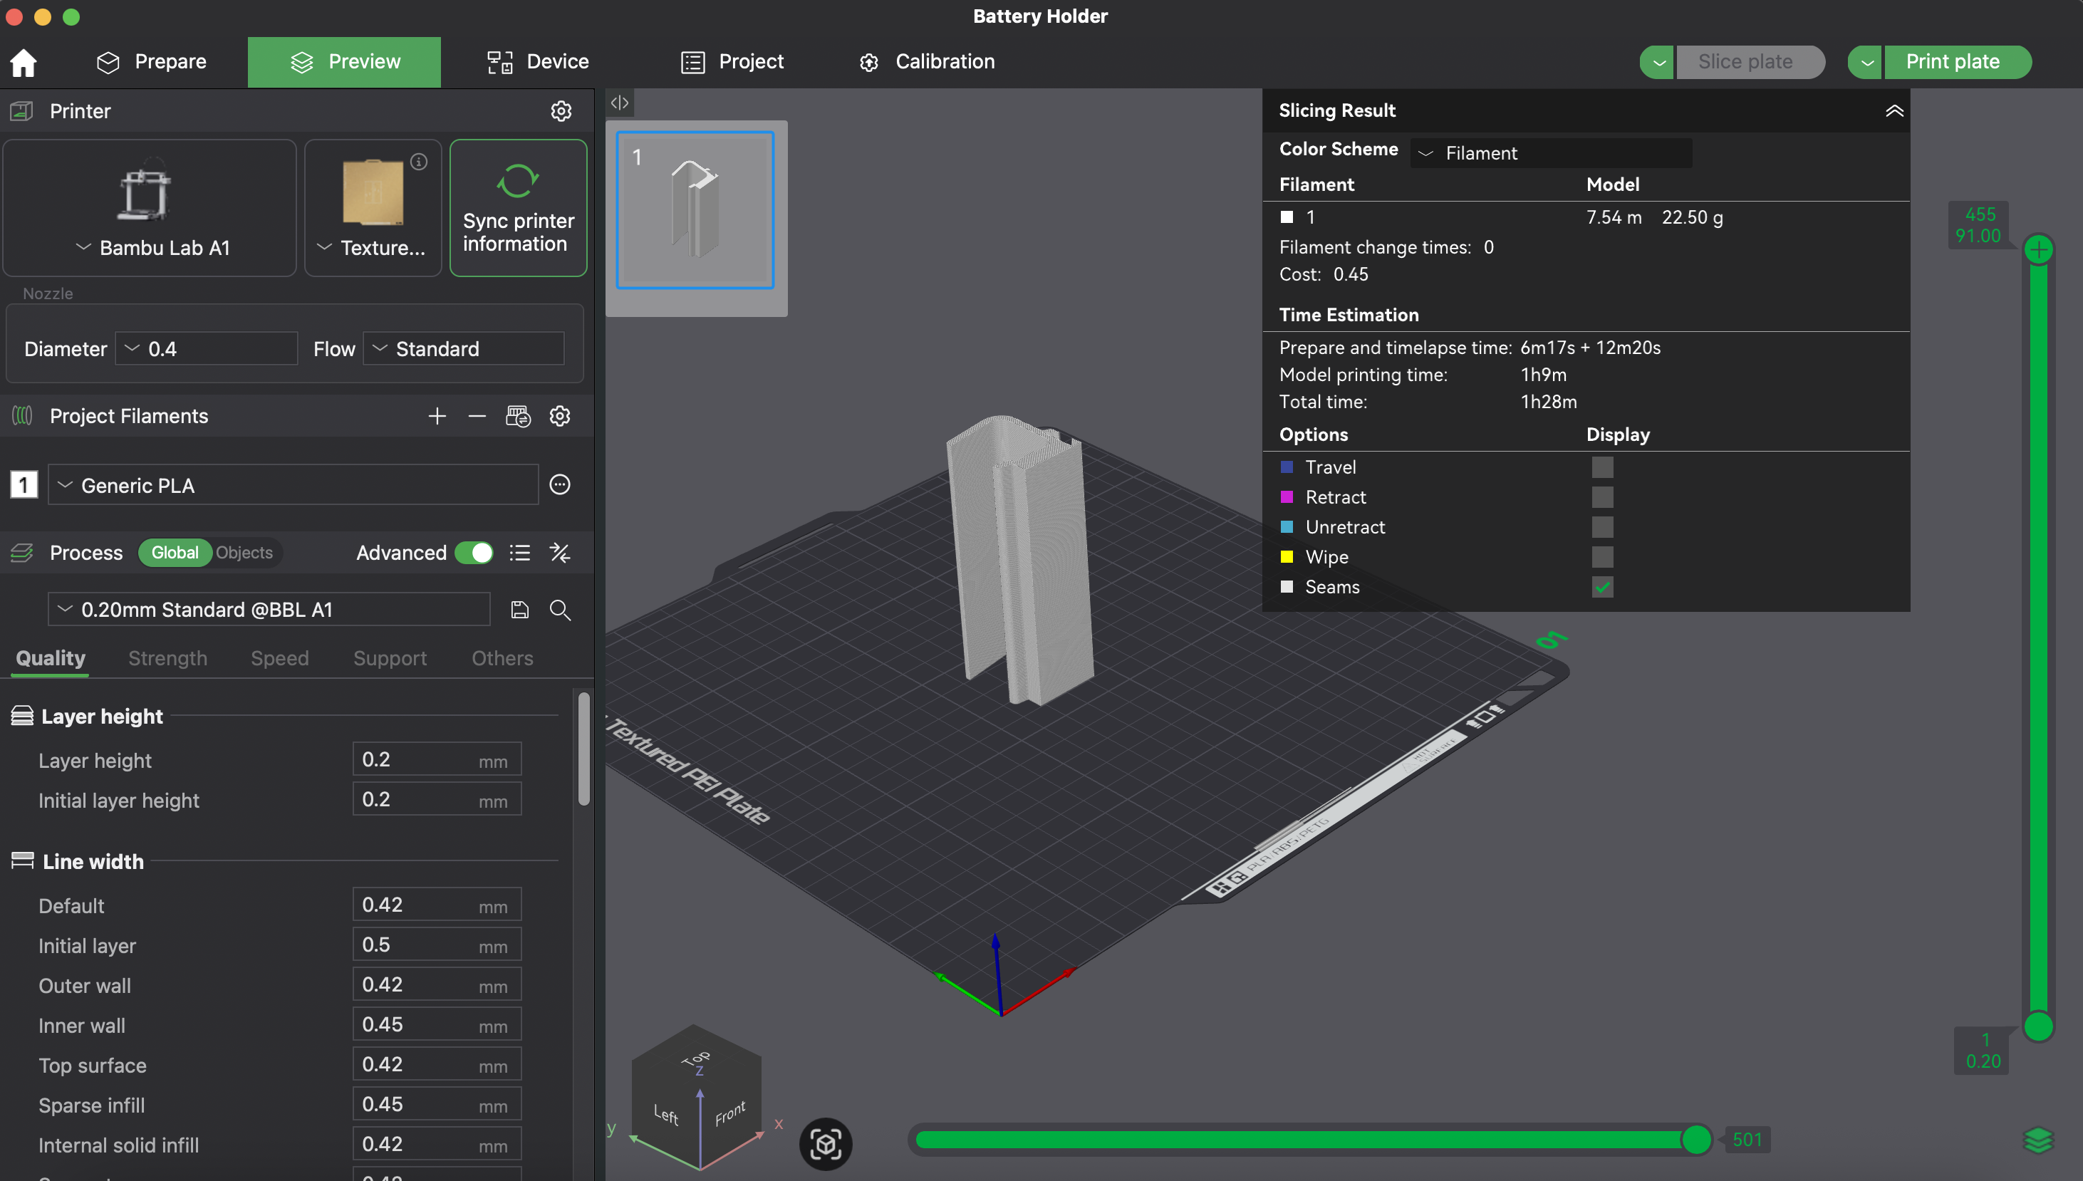Click the Project Filaments section icon
2083x1181 pixels.
tap(22, 416)
